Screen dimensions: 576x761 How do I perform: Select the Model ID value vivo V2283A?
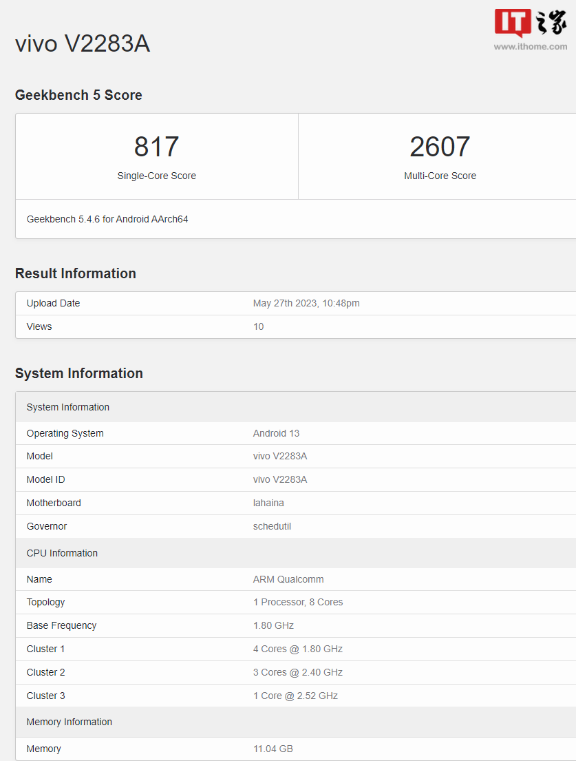(280, 479)
